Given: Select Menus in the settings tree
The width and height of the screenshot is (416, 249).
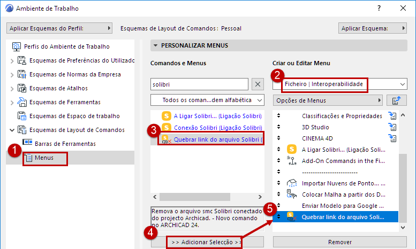Looking at the screenshot, I should pos(70,158).
